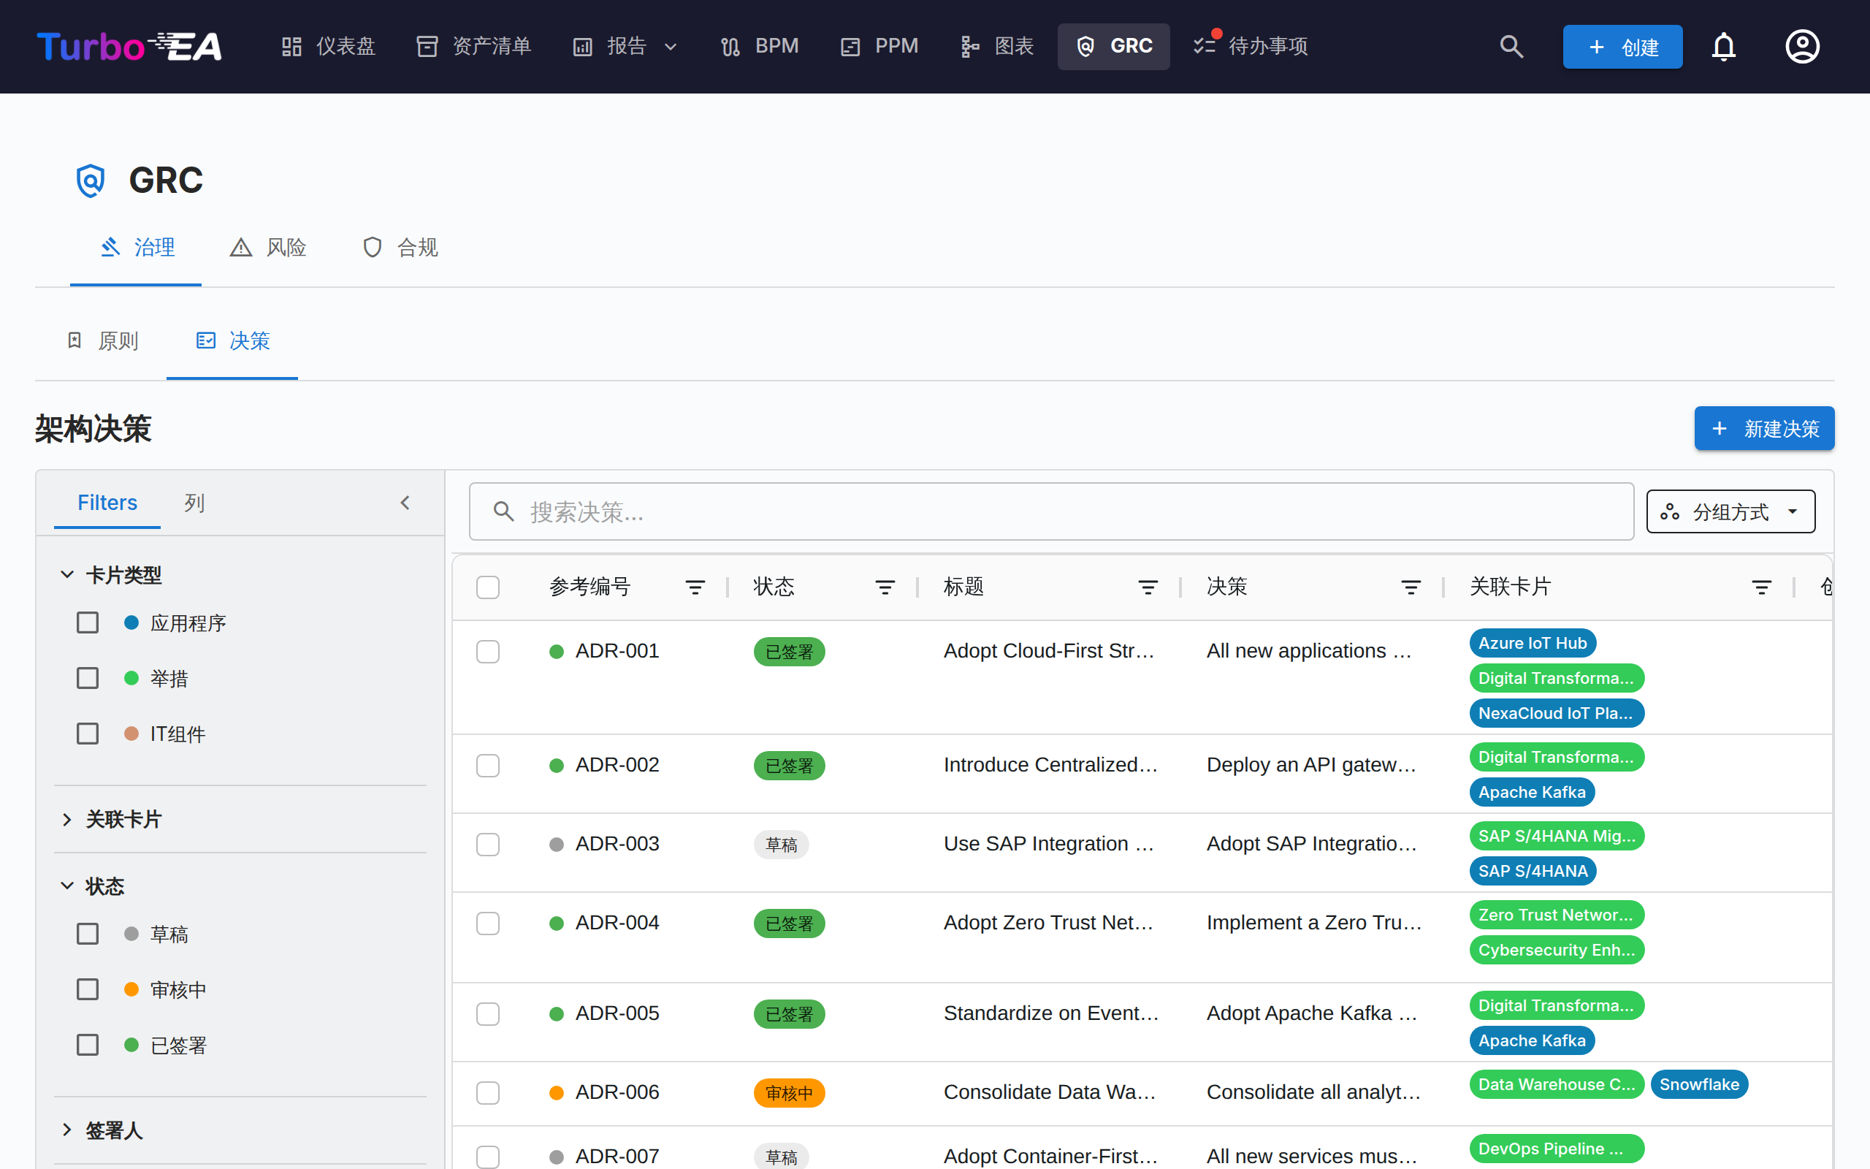The height and width of the screenshot is (1169, 1870).
Task: Open the 分组方式 dropdown
Action: click(x=1730, y=512)
